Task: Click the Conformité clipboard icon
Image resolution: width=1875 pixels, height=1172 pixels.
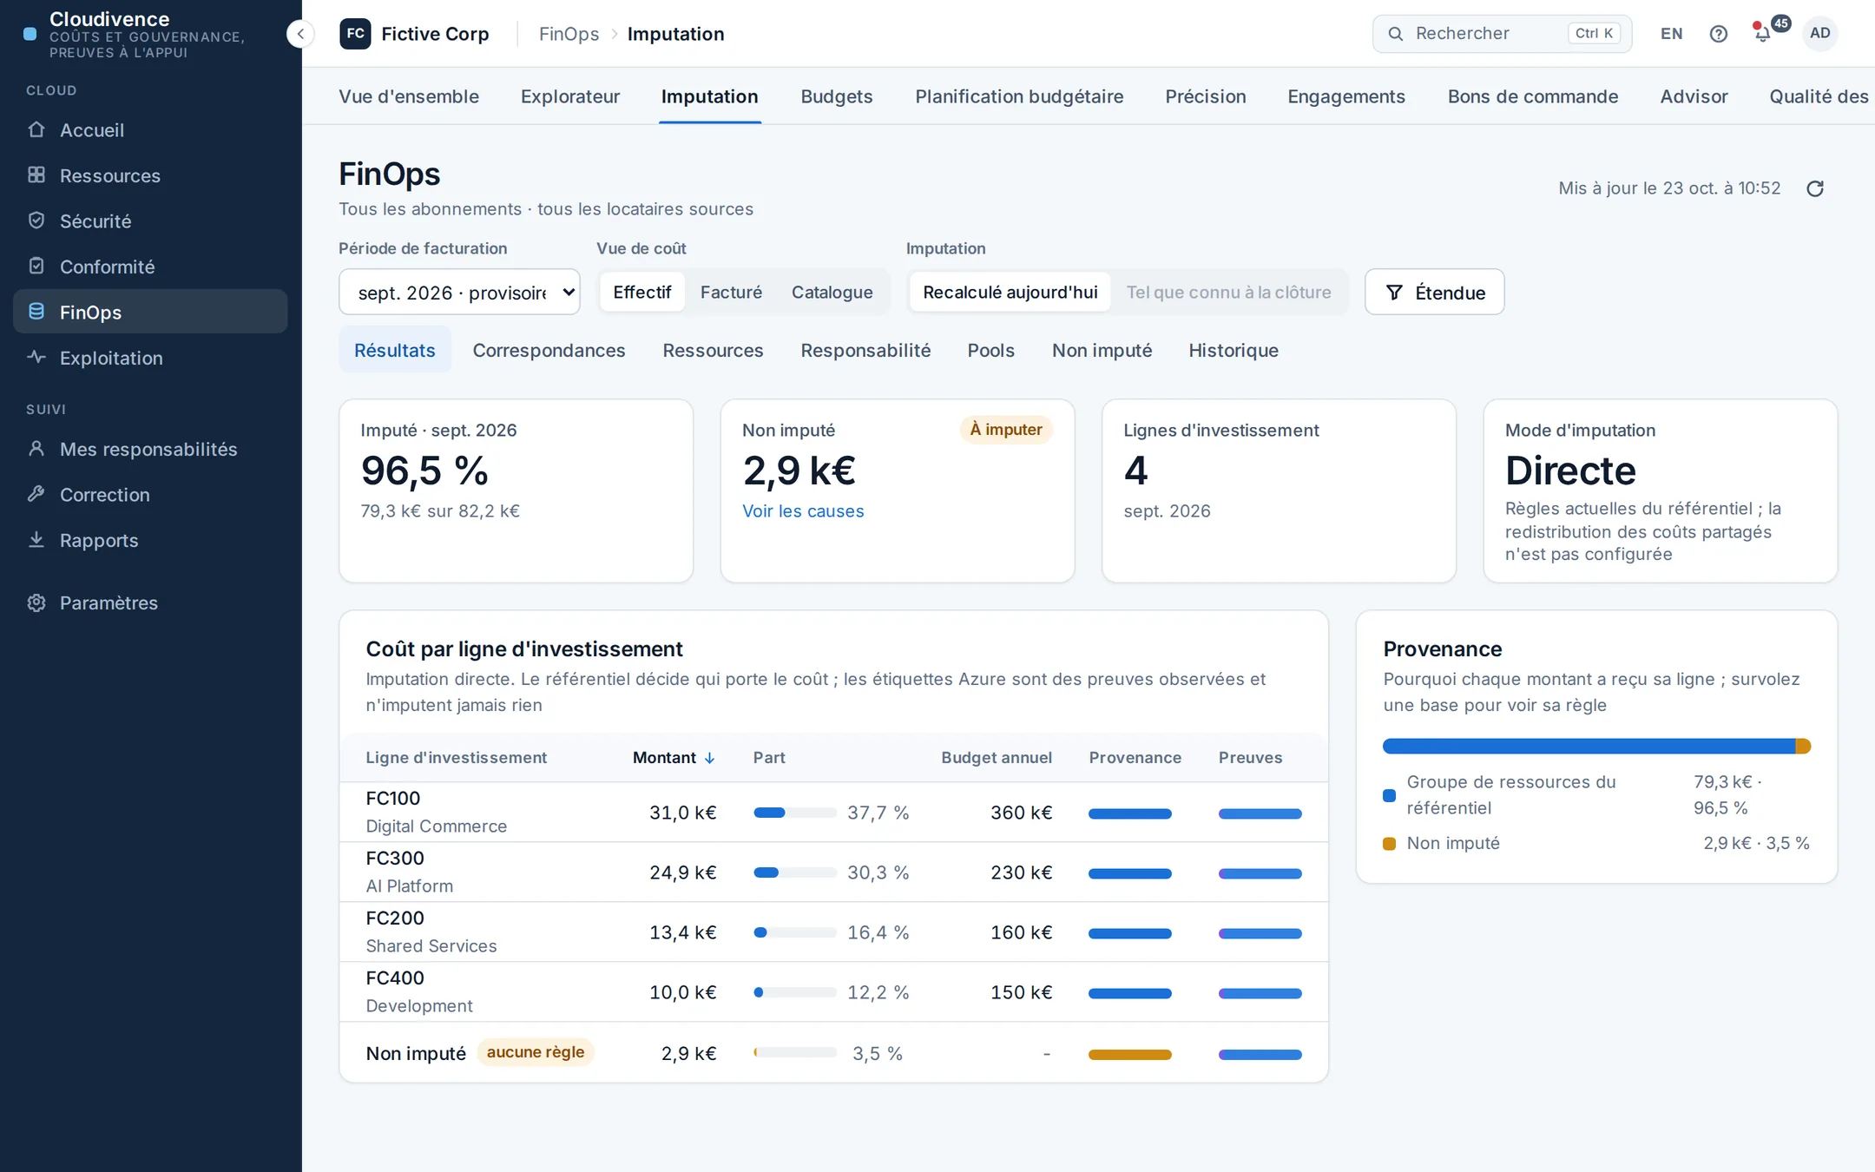Action: pos(36,267)
